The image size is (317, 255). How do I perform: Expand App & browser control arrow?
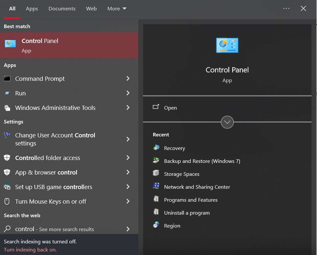point(128,172)
